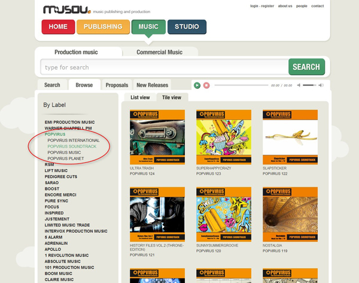This screenshot has height=283, width=359.
Task: Select the ENCORE MERCI label
Action: (60, 195)
